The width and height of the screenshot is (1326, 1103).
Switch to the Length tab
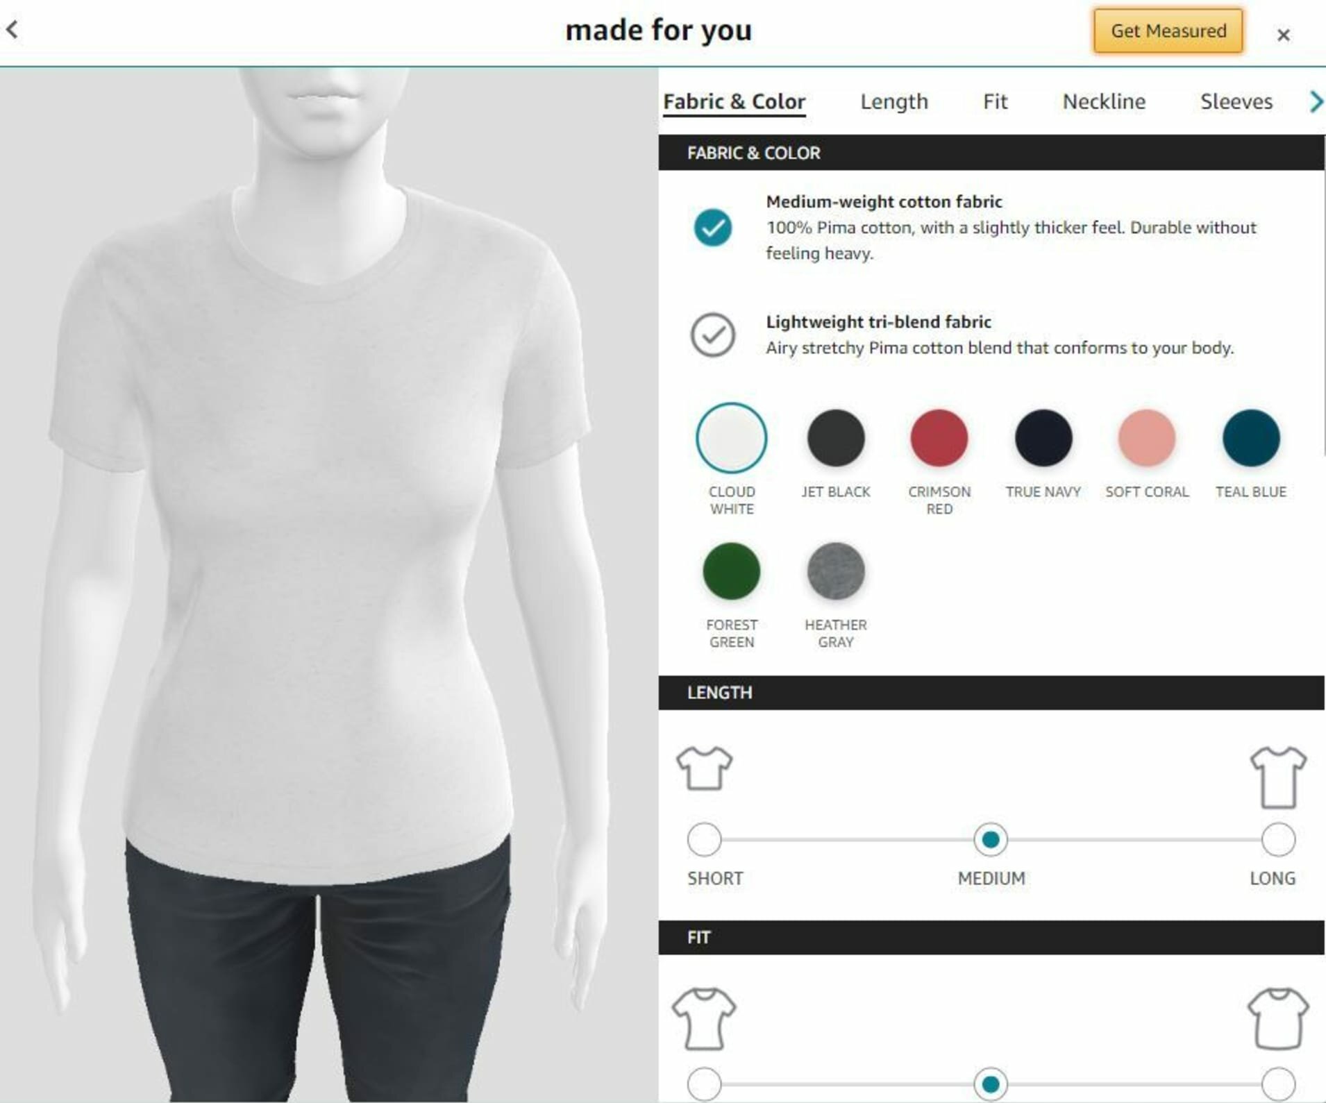[893, 102]
